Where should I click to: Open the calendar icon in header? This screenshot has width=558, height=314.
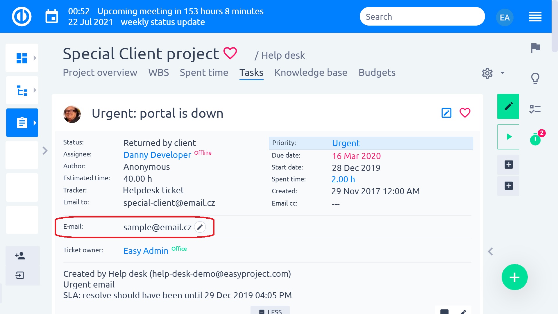point(52,17)
